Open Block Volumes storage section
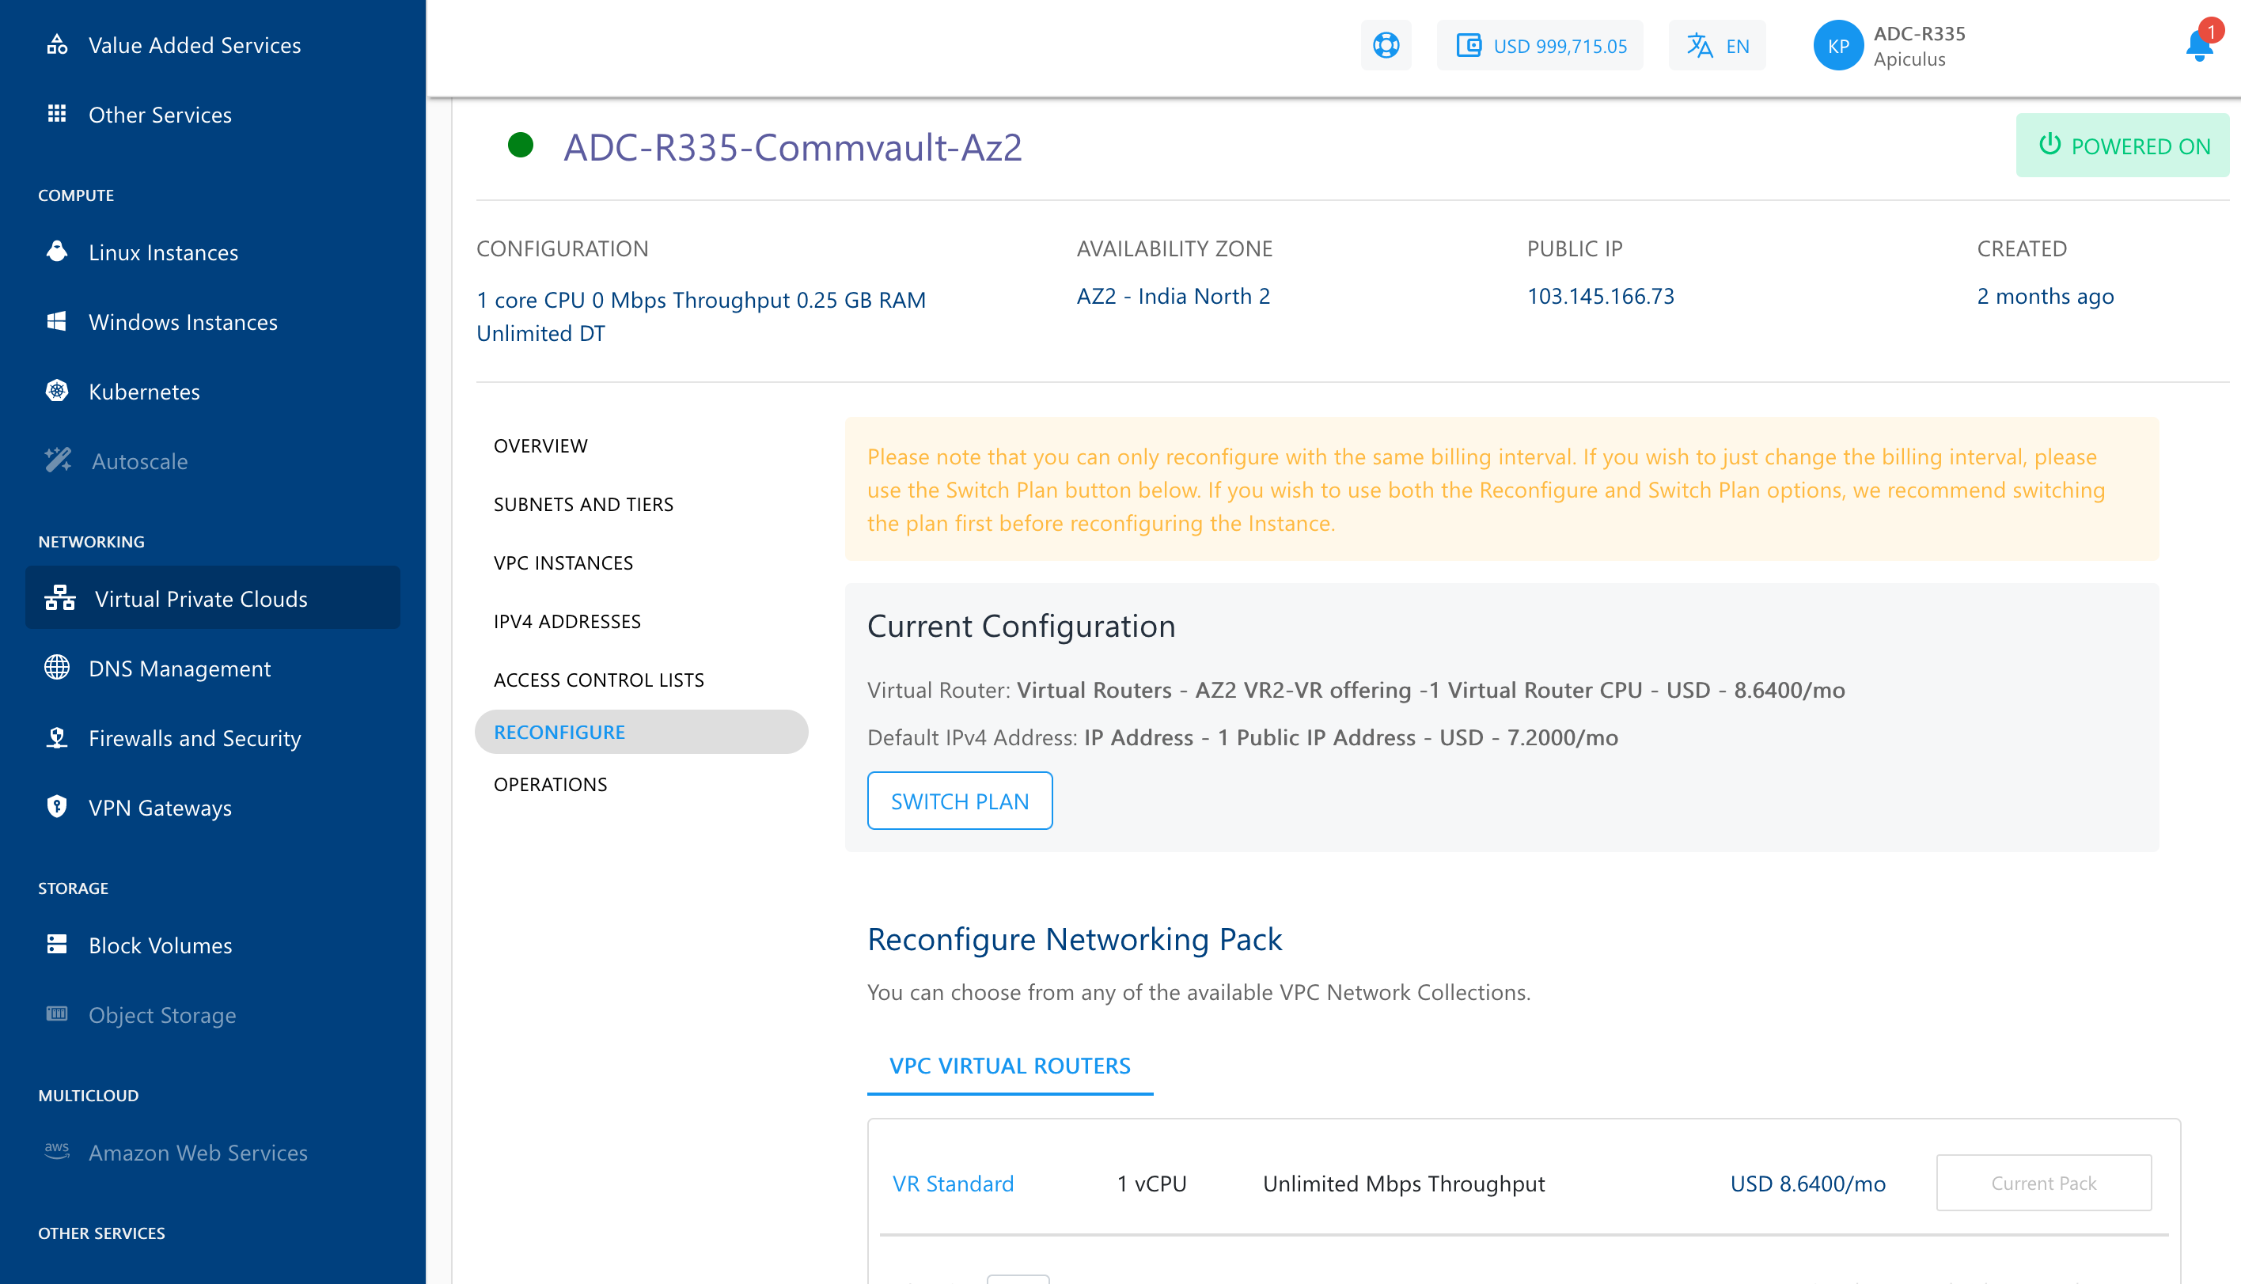 159,945
